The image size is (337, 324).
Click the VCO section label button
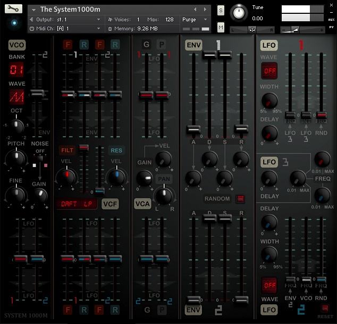[x=17, y=45]
